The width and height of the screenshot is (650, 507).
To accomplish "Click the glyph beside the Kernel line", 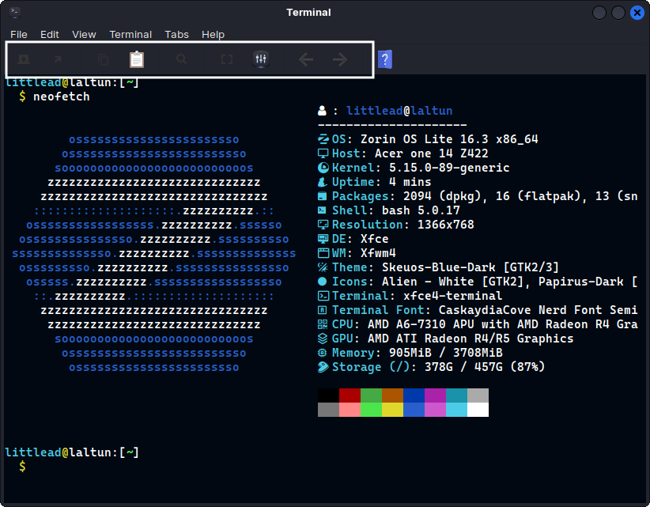I will (323, 168).
